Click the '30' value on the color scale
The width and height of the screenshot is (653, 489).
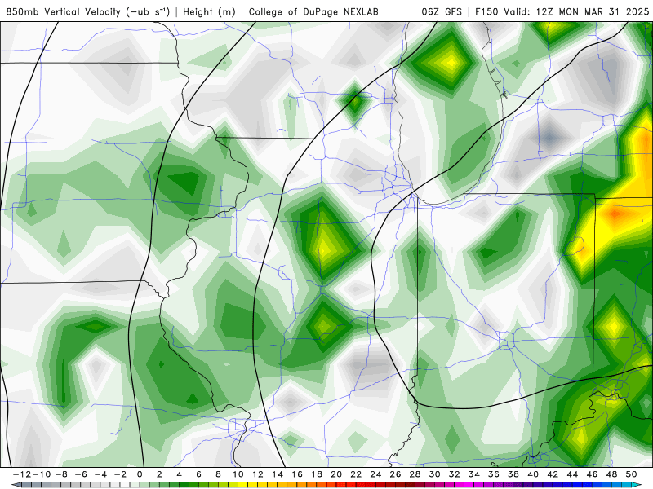point(435,474)
